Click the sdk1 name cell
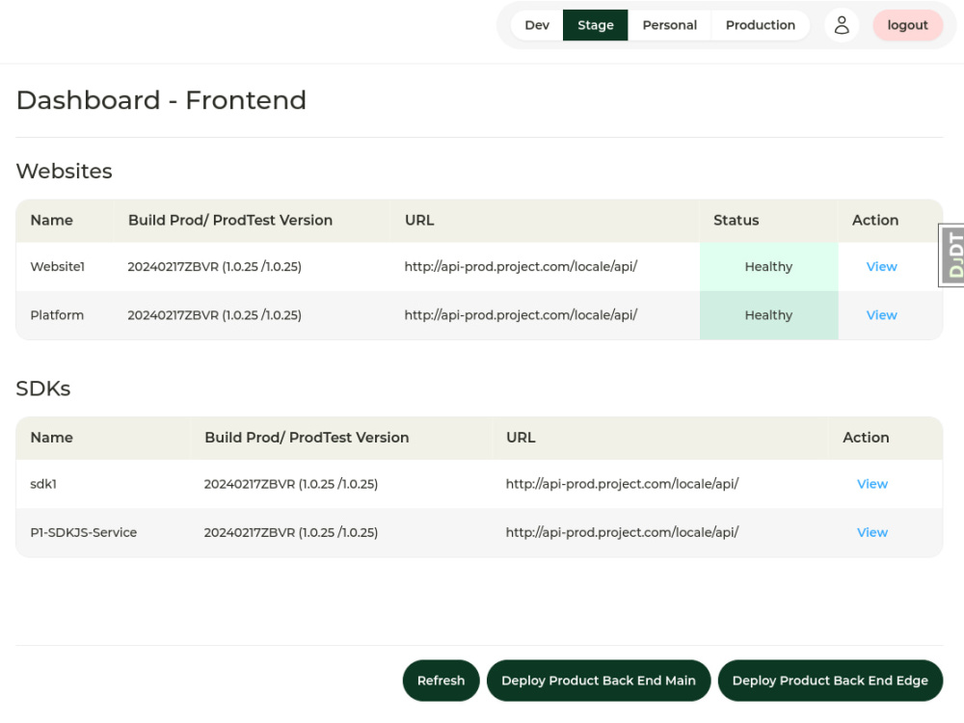The width and height of the screenshot is (964, 723). coord(43,484)
